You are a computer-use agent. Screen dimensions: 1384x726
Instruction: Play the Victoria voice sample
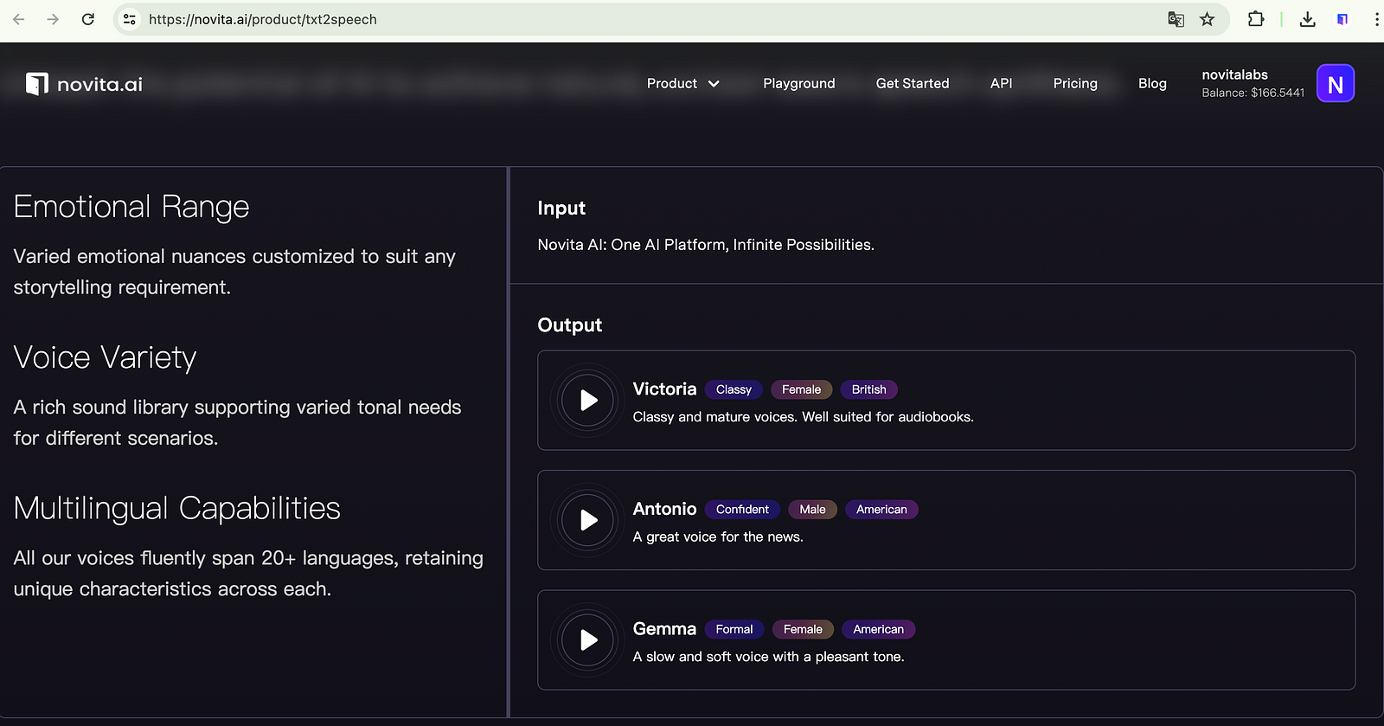point(588,401)
